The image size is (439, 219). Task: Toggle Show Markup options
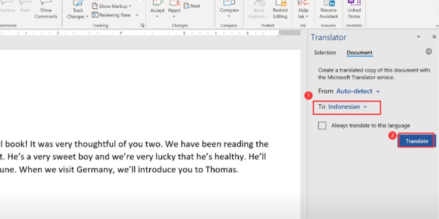click(x=112, y=6)
